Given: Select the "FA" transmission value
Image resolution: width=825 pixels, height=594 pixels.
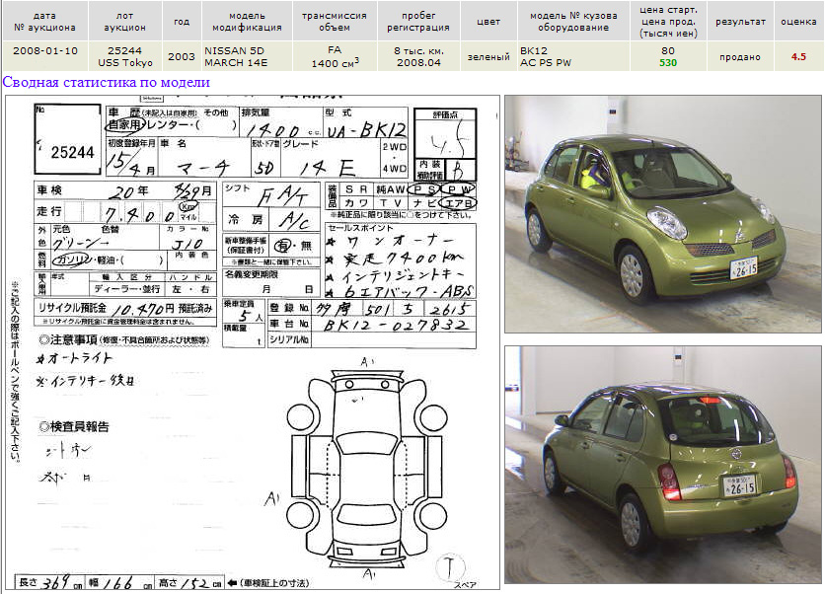Looking at the screenshot, I should pyautogui.click(x=335, y=50).
